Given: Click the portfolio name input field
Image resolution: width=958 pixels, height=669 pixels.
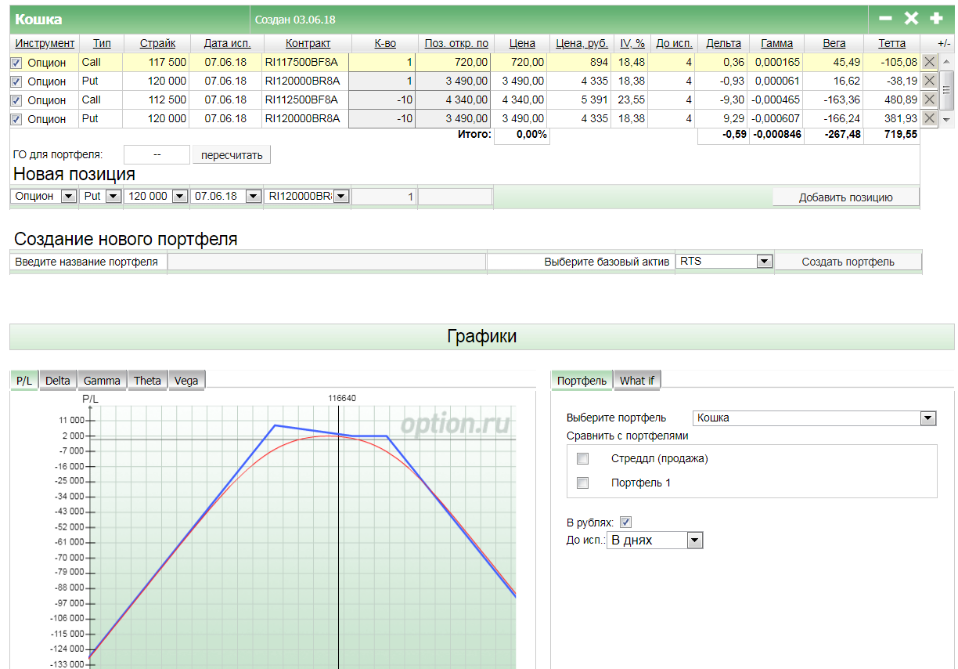Looking at the screenshot, I should (327, 262).
